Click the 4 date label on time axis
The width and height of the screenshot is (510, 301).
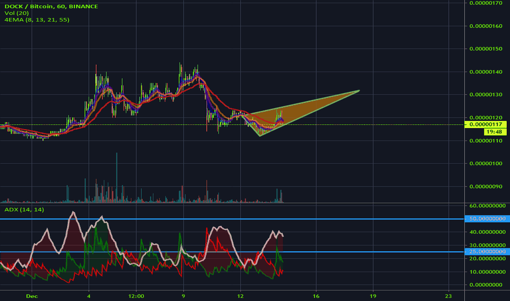(89, 296)
